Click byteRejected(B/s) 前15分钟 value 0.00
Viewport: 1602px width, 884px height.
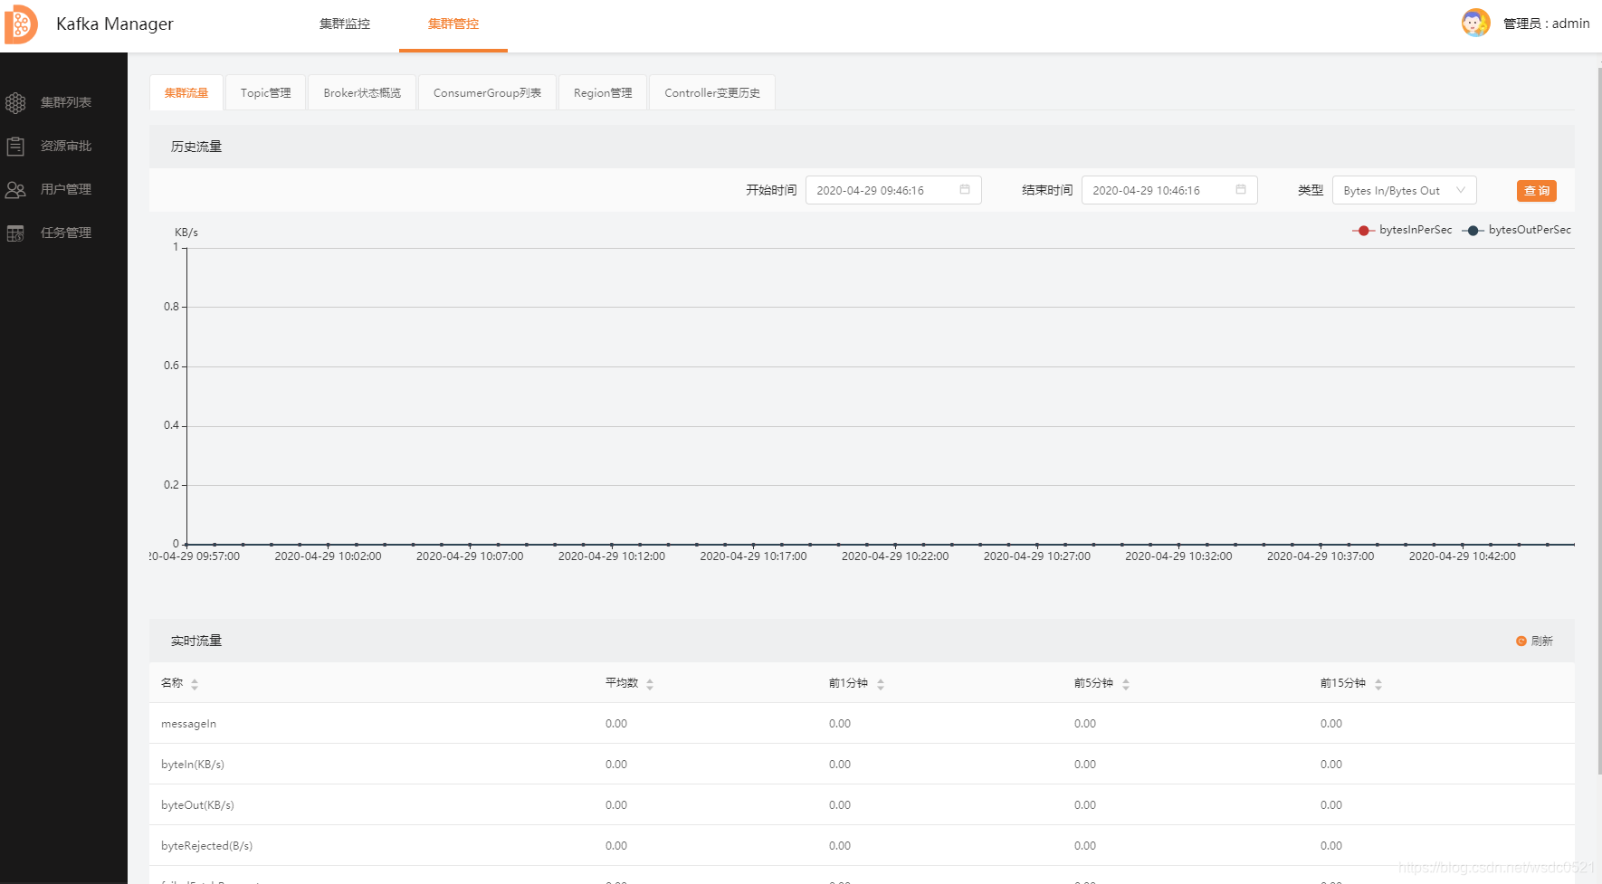point(1331,846)
